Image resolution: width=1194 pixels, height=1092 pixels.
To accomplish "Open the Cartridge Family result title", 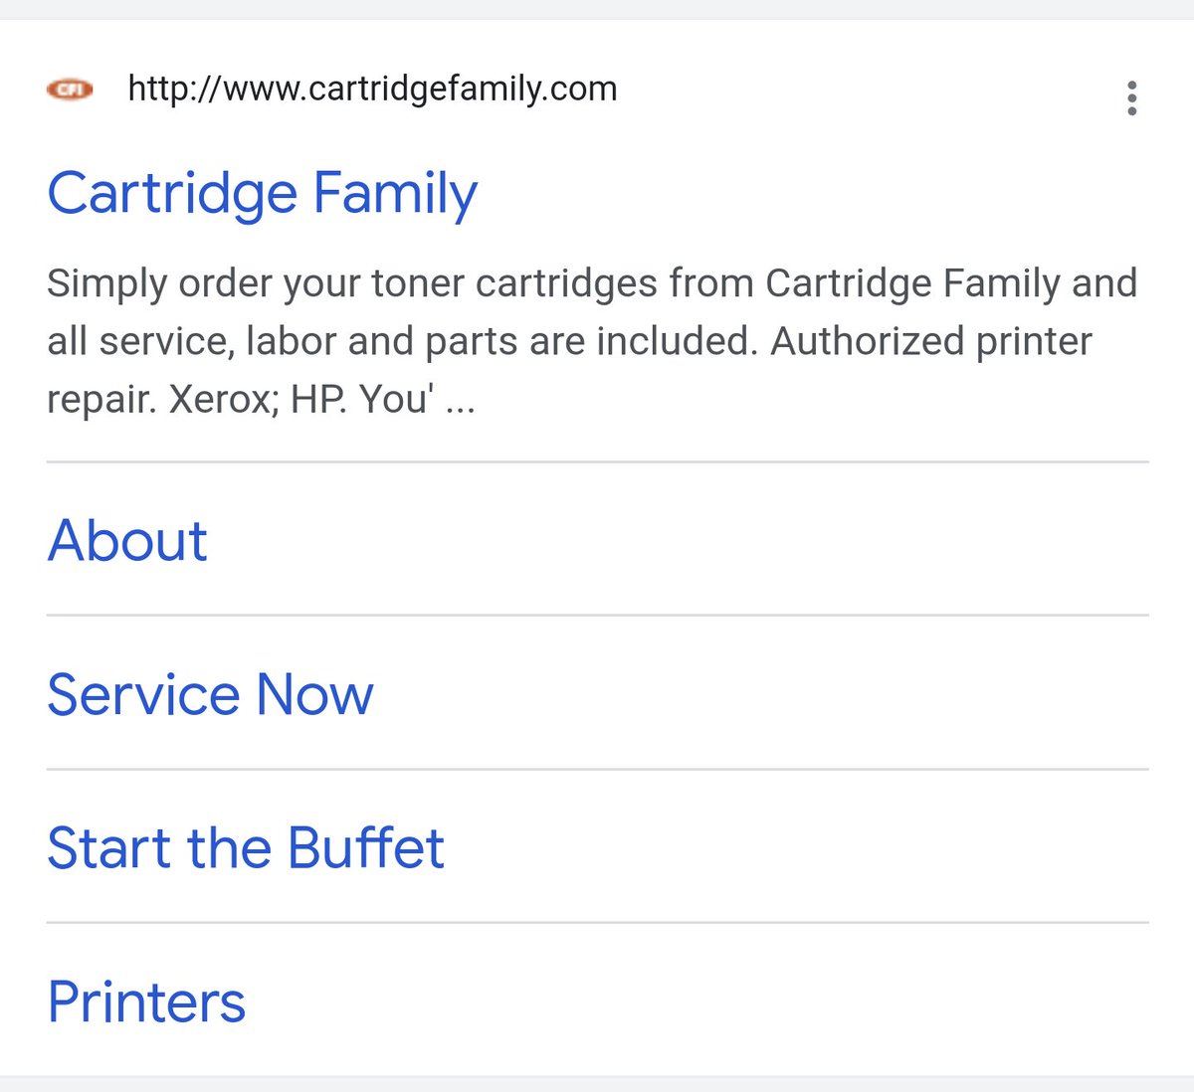I will 263,194.
